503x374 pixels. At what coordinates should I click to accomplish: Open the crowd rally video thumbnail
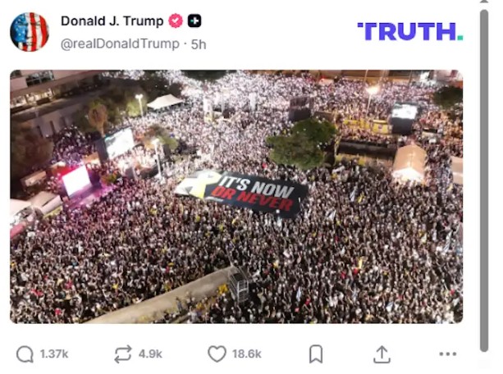pos(236,197)
